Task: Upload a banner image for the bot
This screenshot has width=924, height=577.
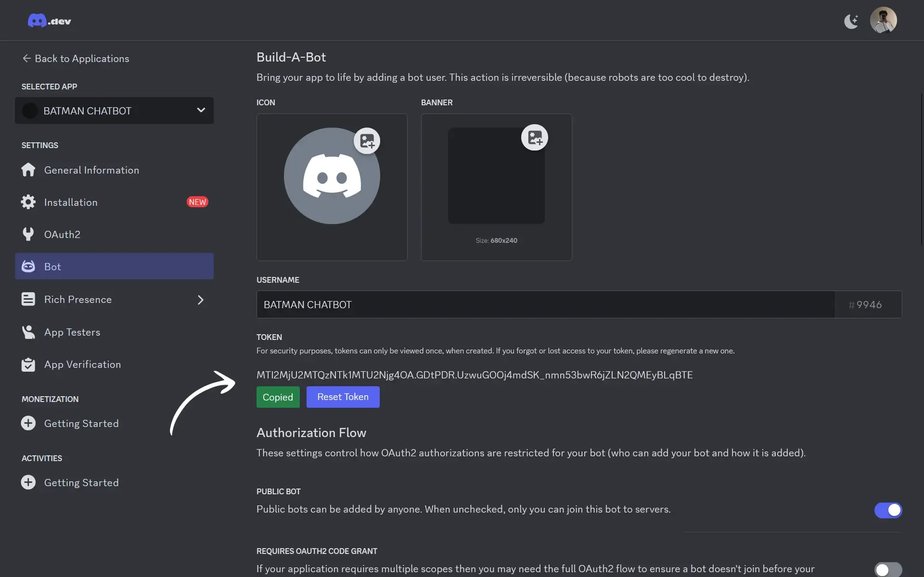Action: [x=534, y=137]
